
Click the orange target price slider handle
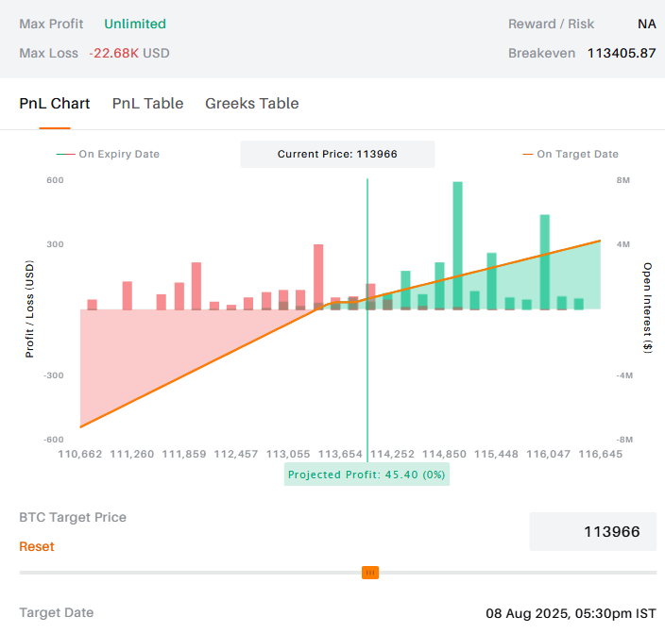370,573
